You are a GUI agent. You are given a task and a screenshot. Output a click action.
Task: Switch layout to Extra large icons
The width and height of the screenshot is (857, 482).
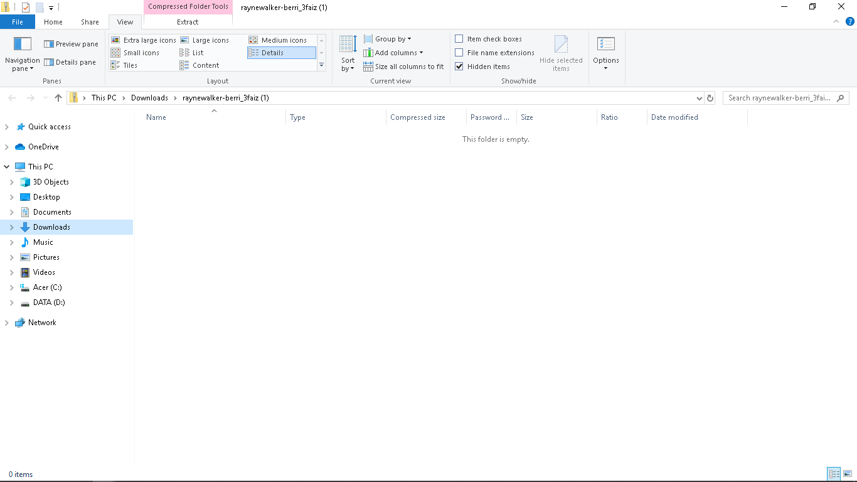(144, 40)
